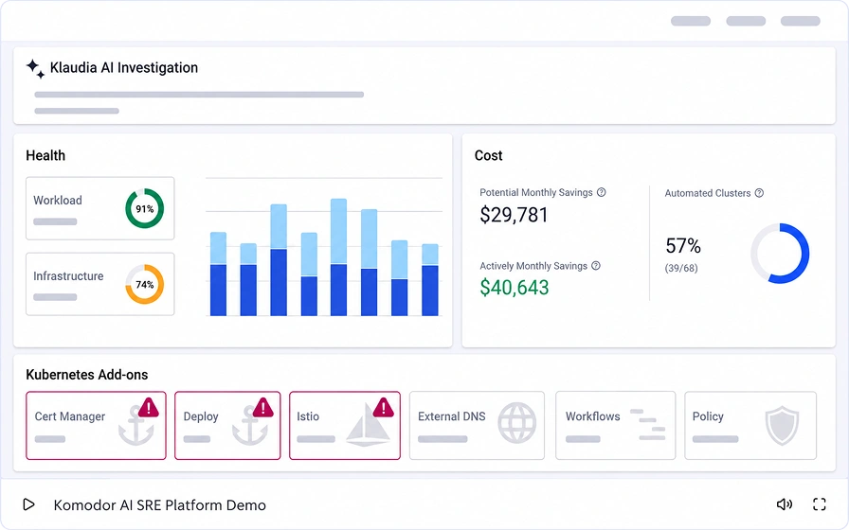Screen dimensions: 849x530
Task: Click help icon beside Potential Monthly Savings
Action: 601,192
